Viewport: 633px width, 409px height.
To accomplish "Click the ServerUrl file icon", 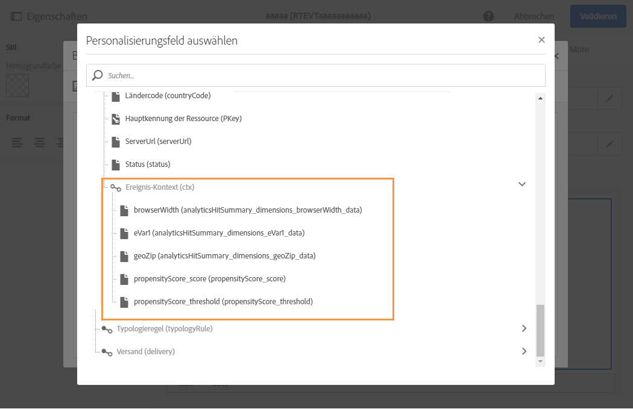I will point(116,142).
